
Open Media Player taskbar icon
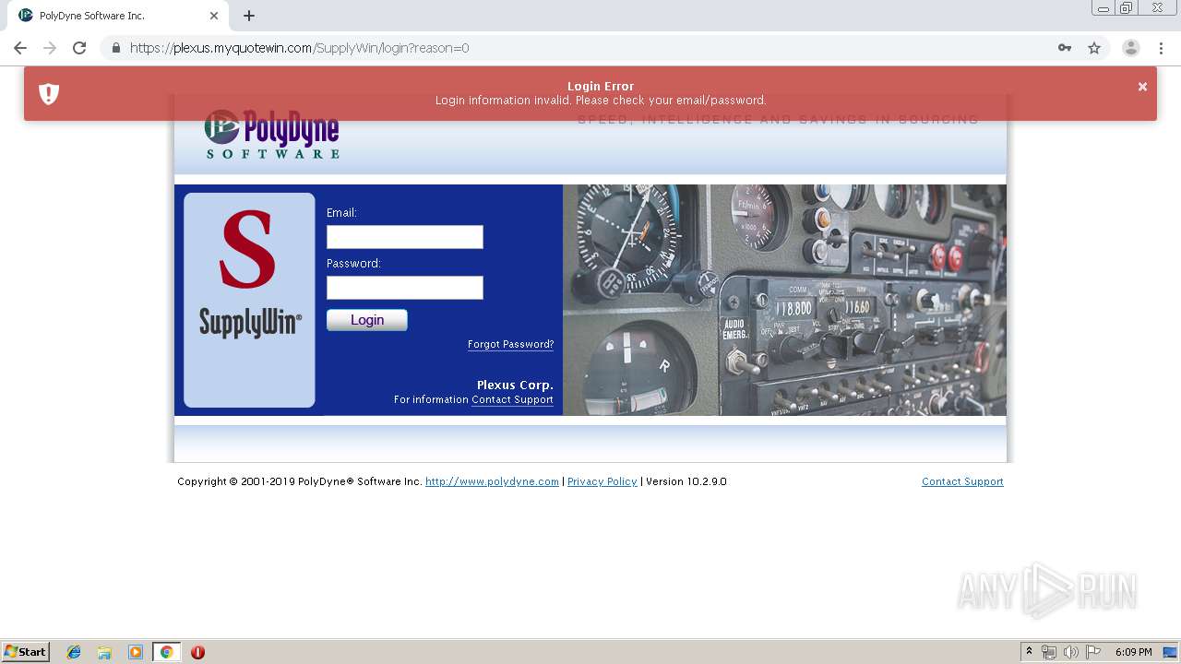pyautogui.click(x=136, y=652)
